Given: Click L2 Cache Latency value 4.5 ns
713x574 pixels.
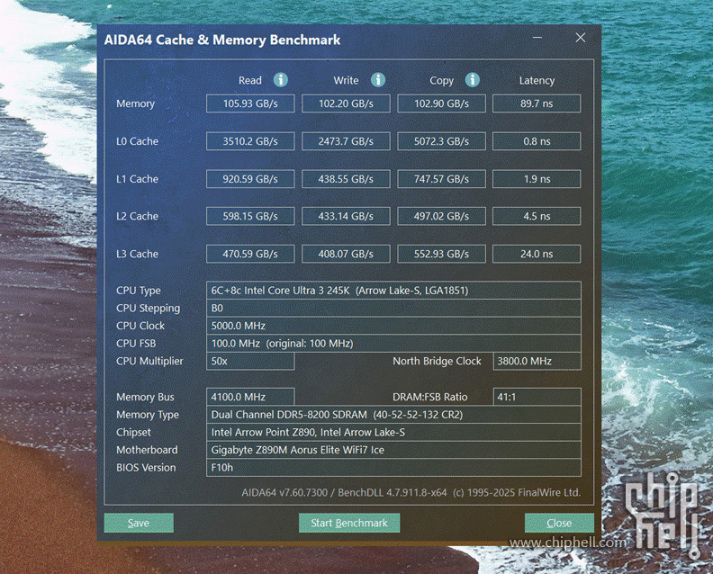Looking at the screenshot, I should (x=537, y=216).
